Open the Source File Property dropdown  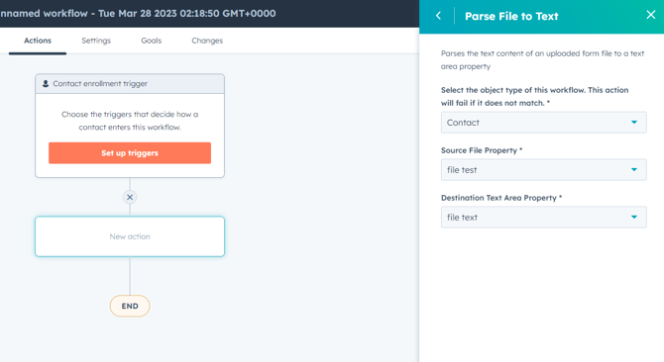tap(544, 170)
